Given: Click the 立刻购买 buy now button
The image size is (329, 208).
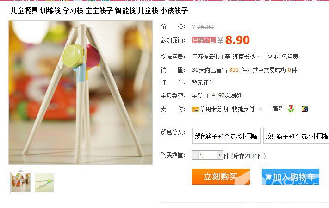Looking at the screenshot, I should [x=221, y=176].
